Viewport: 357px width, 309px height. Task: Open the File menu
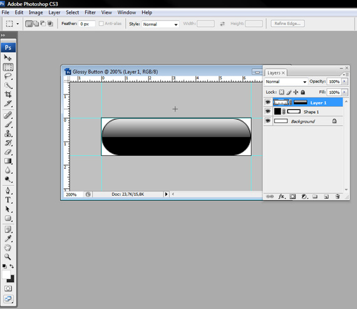[x=6, y=13]
